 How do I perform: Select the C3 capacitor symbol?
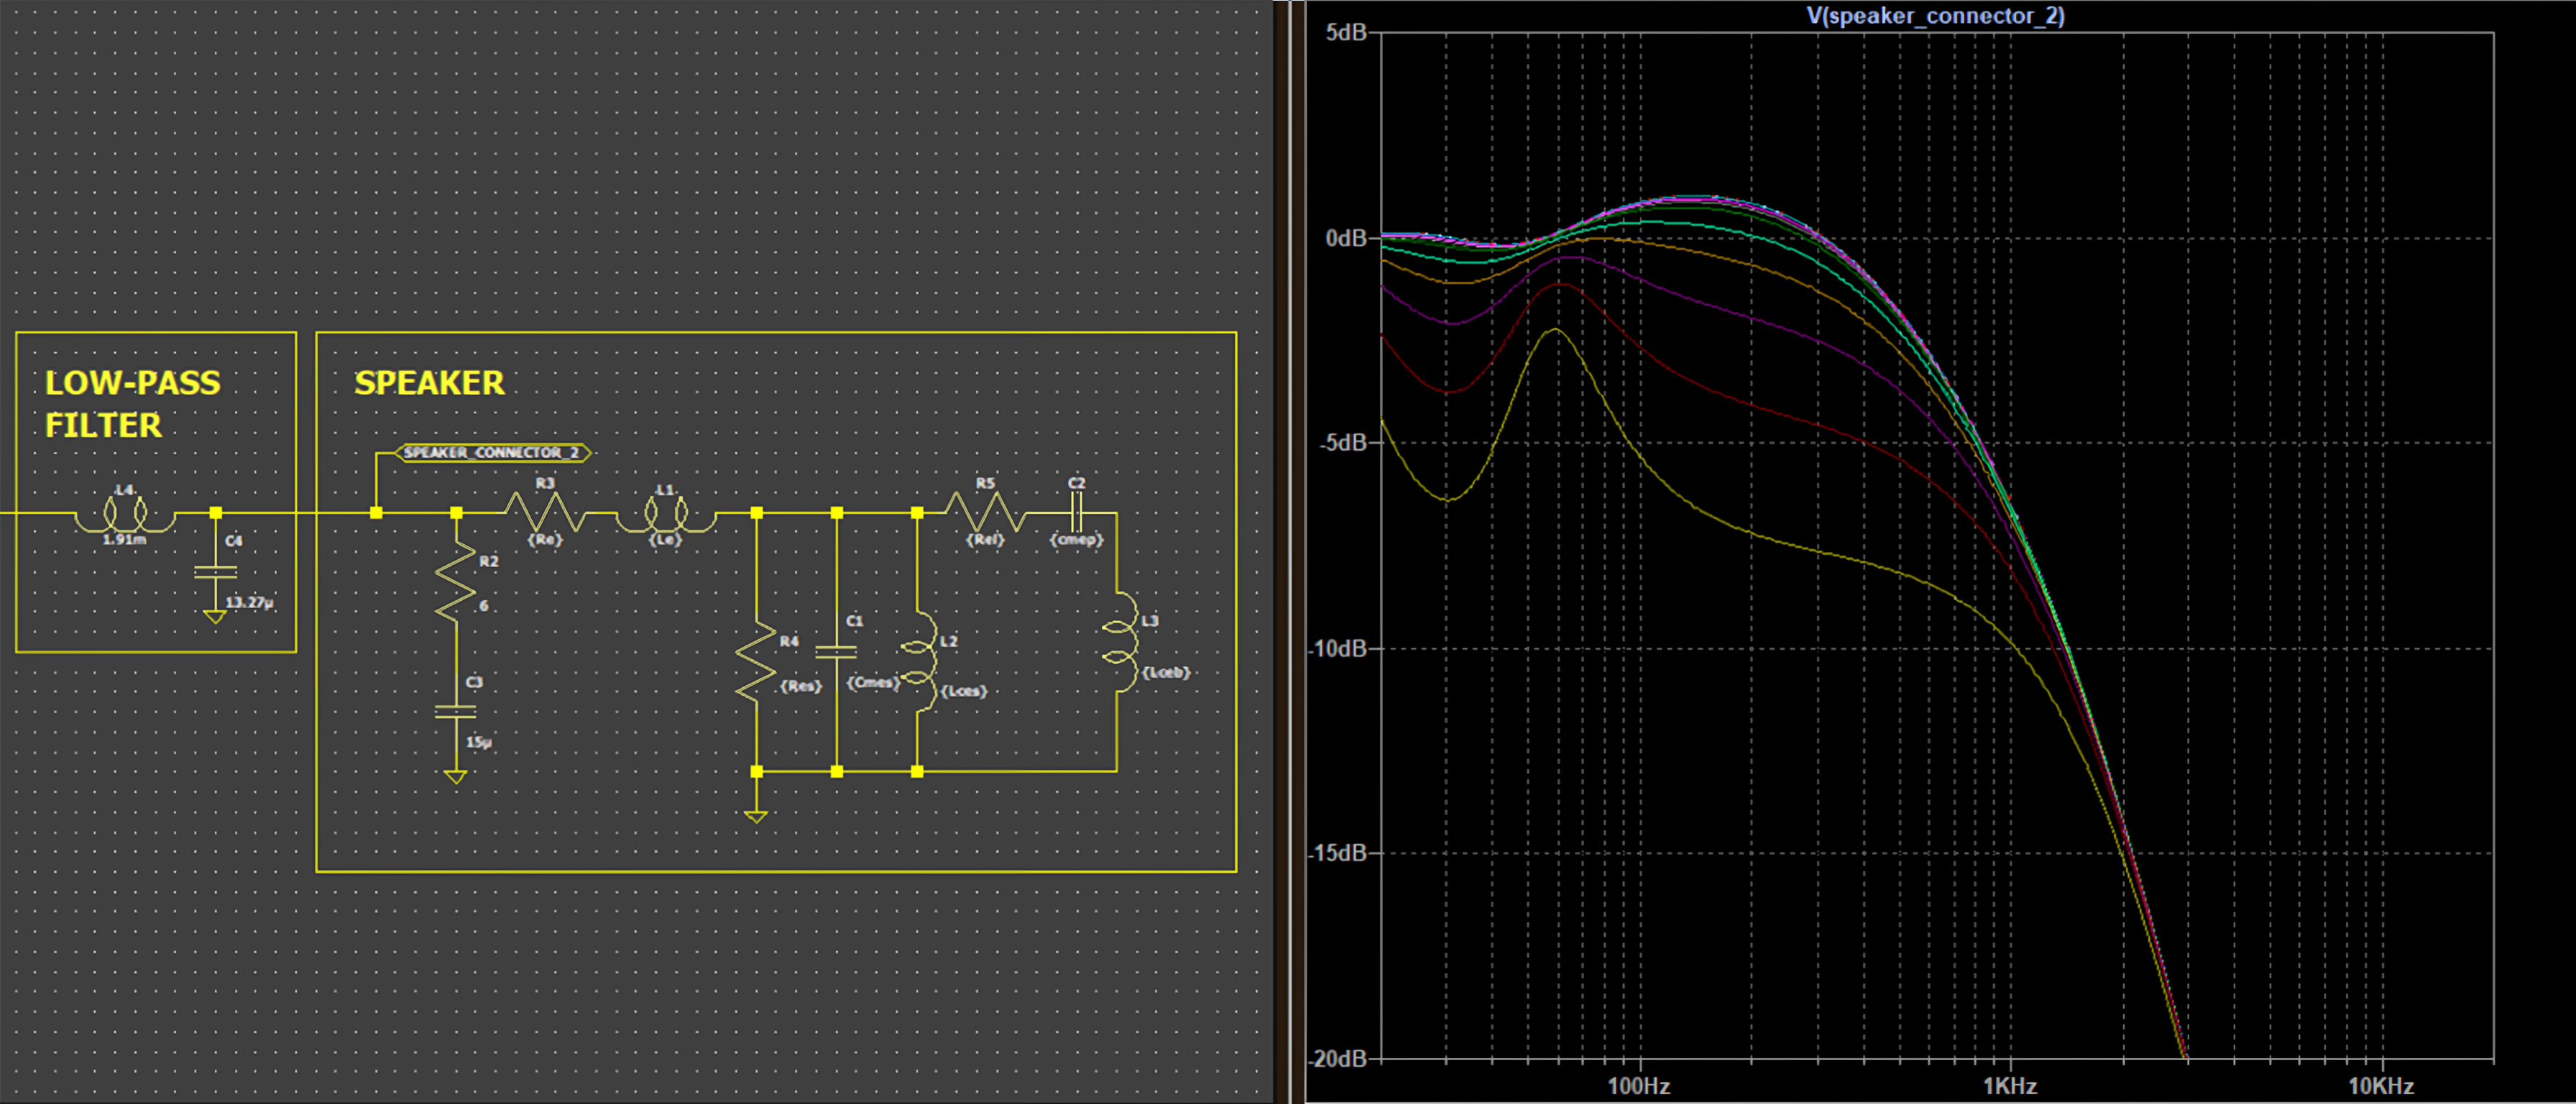[x=456, y=711]
